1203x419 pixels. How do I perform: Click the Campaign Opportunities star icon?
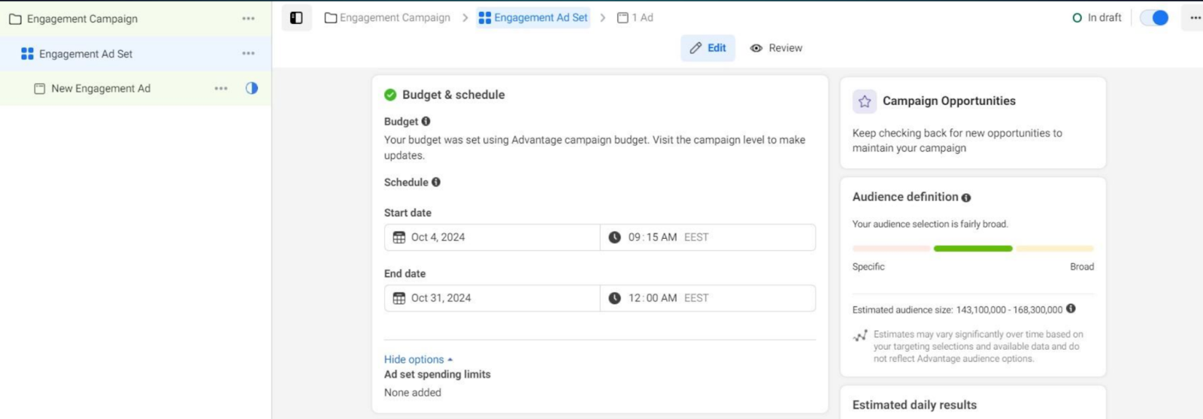tap(865, 101)
